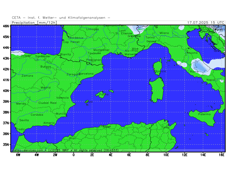
Task: Click the 10E longitude axis label
Action: [166, 155]
